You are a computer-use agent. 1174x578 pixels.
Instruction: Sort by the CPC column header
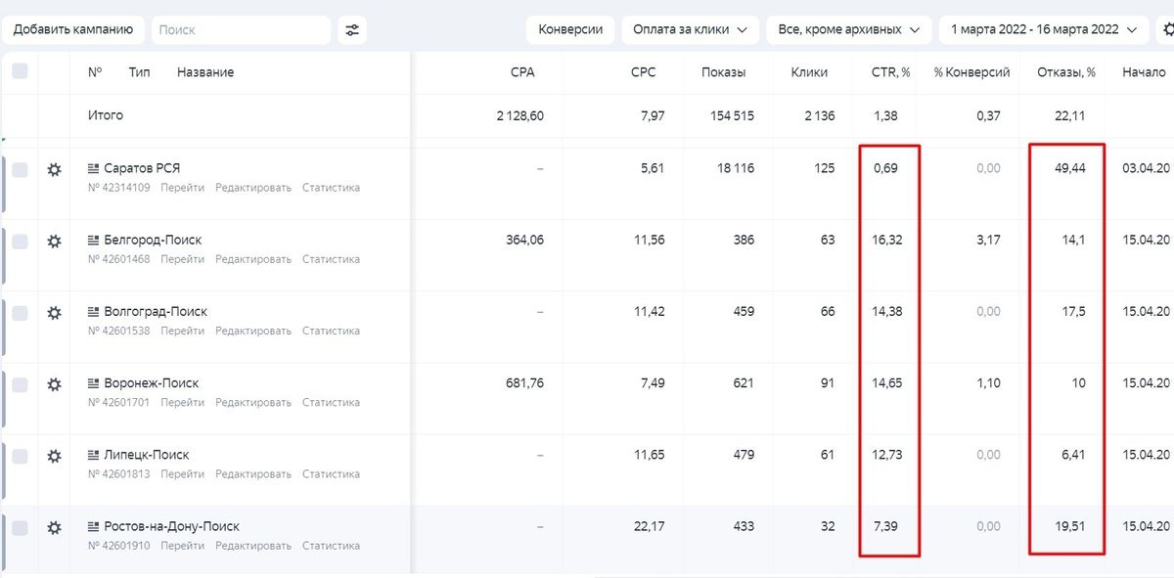pos(644,72)
